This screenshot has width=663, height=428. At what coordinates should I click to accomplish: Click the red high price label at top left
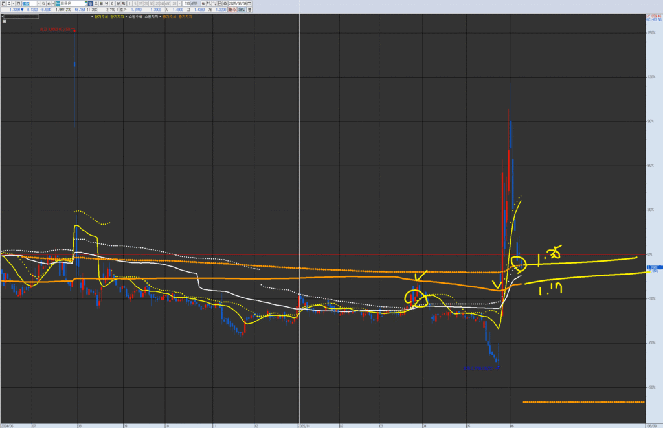click(x=55, y=30)
